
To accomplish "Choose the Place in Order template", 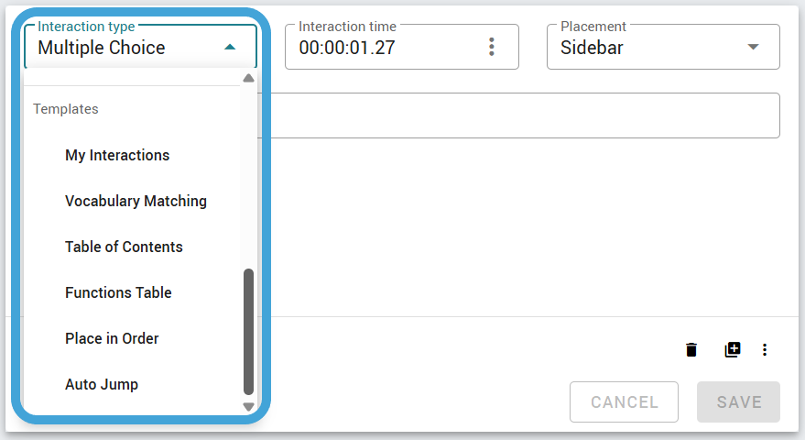I will click(x=112, y=338).
